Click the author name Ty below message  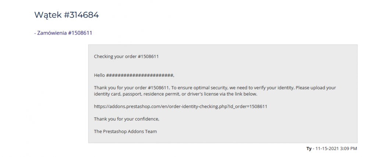308,149
